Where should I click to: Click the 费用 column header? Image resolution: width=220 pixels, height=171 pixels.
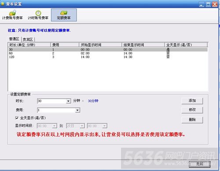pyautogui.click(x=65, y=45)
